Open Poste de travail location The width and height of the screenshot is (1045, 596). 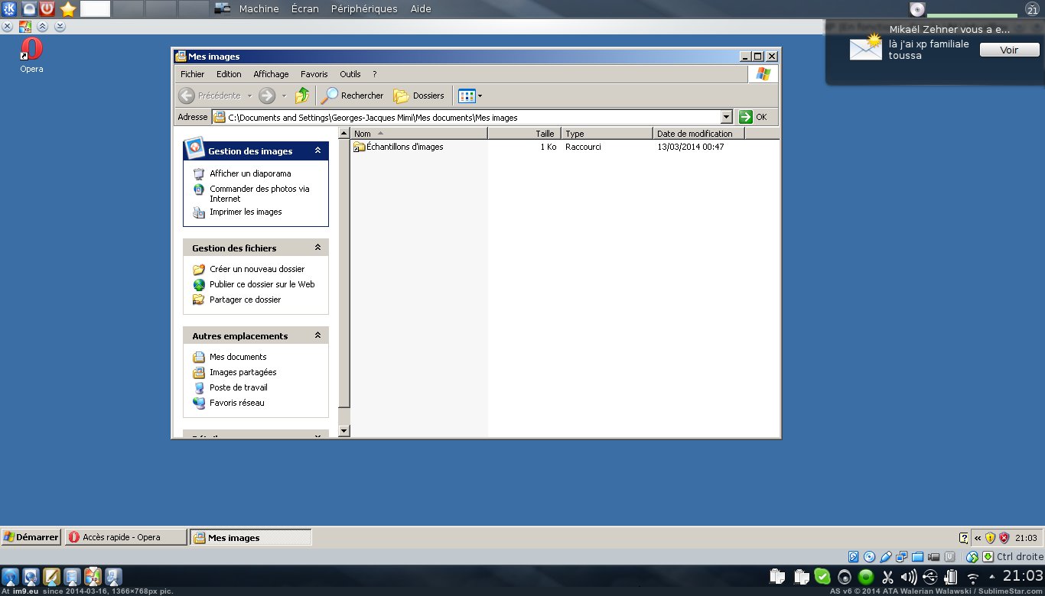(238, 387)
